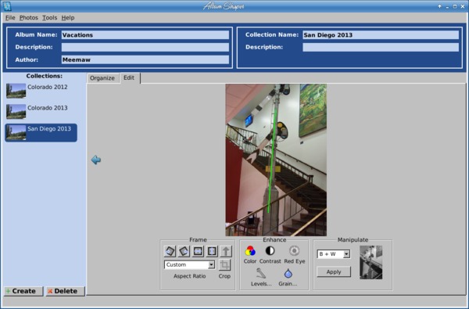The width and height of the screenshot is (469, 309).
Task: Open the Grain editor
Action: pos(288,273)
